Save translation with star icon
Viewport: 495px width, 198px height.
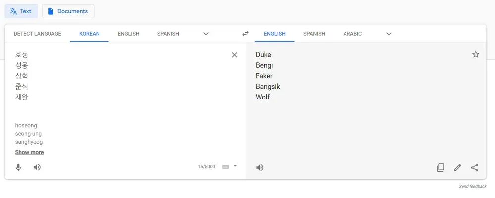[x=475, y=54]
